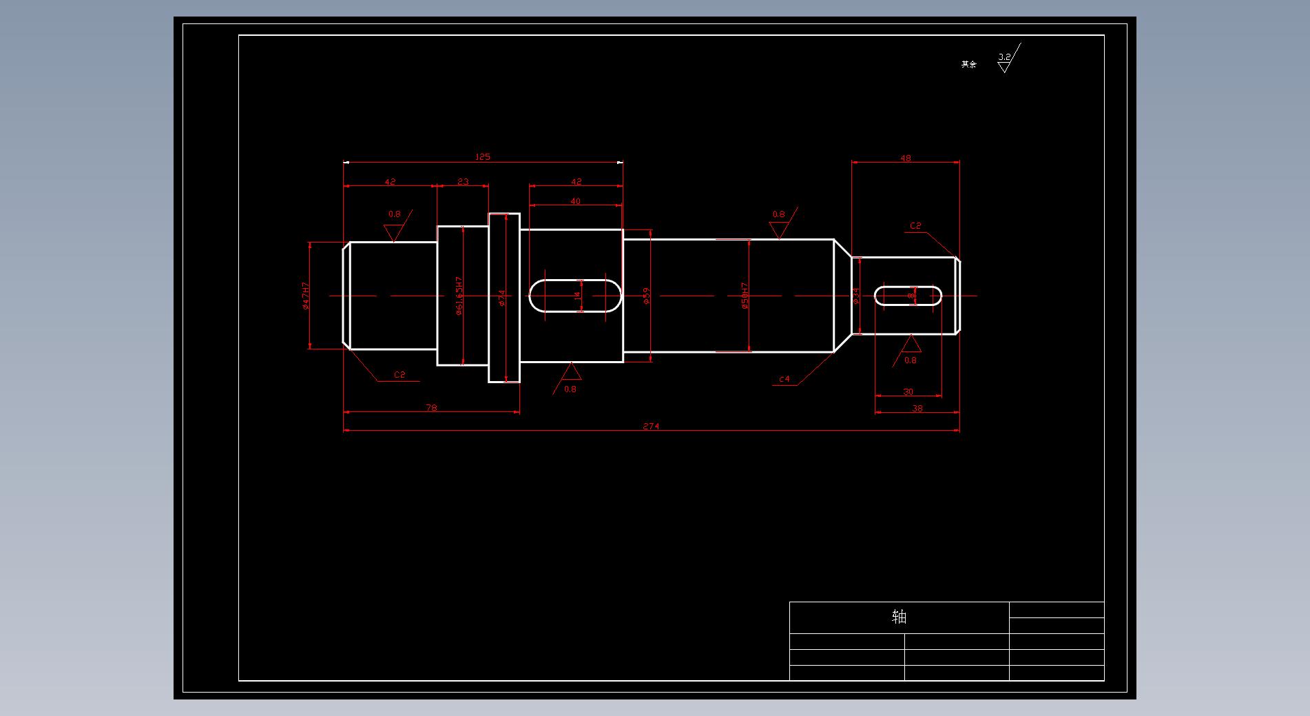Select the "ø59" diameter dimension

click(x=646, y=296)
